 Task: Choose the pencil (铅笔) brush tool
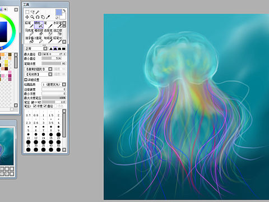click(29, 25)
